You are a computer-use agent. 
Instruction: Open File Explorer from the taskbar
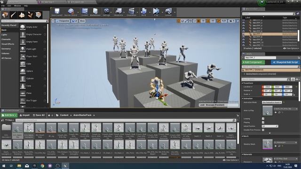[x=19, y=166]
